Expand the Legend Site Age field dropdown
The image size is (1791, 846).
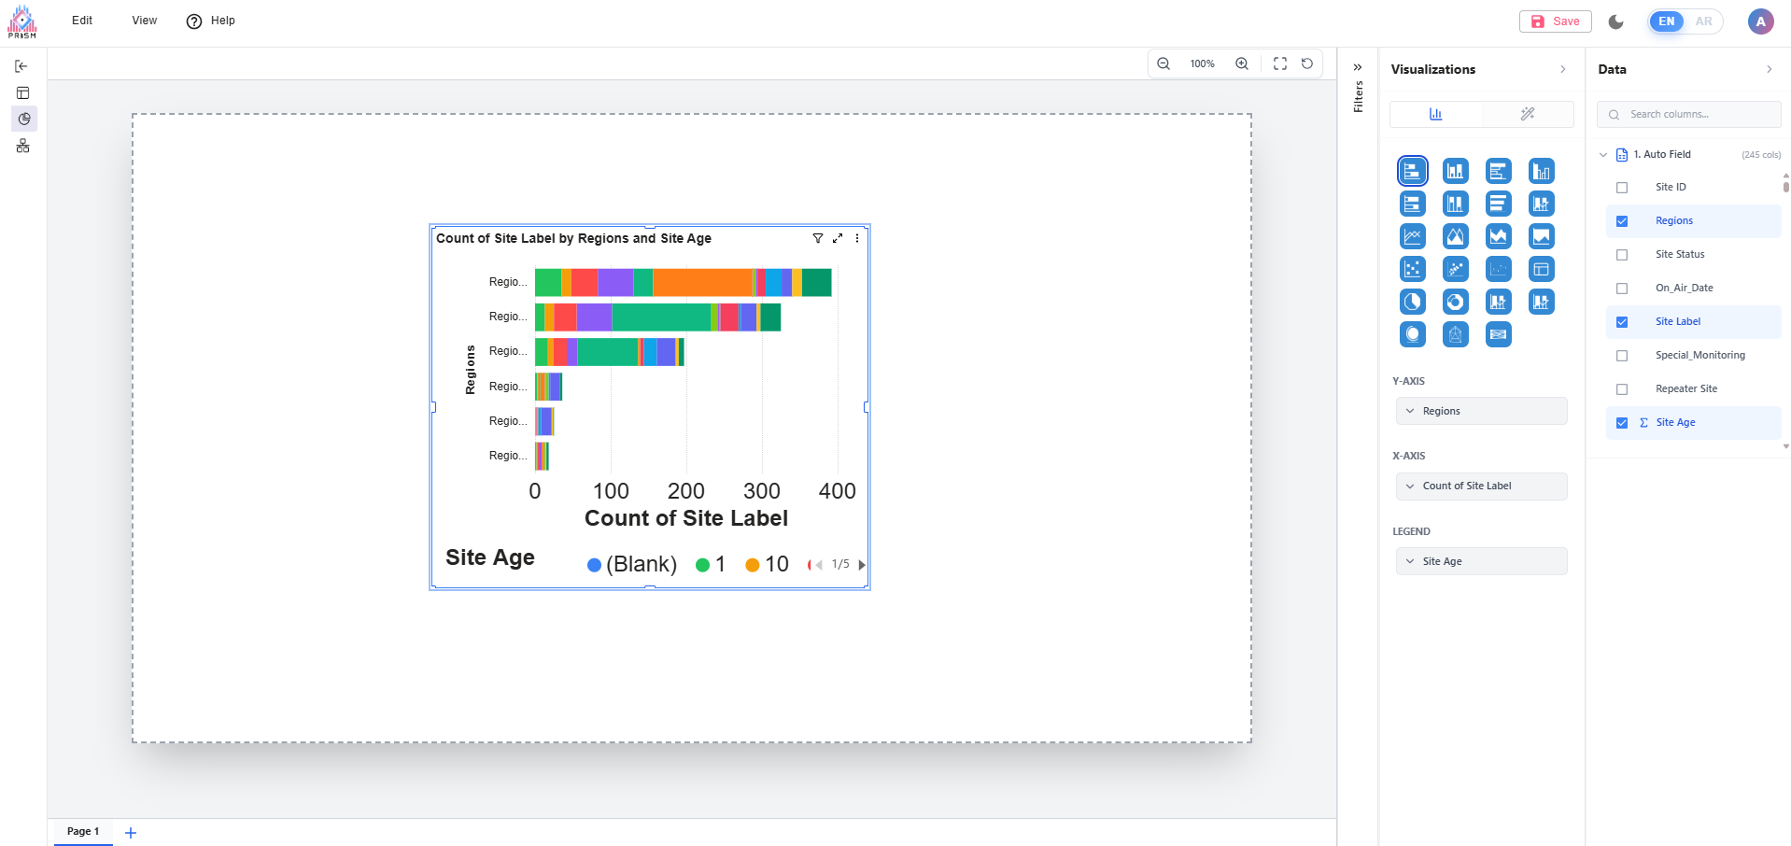tap(1480, 561)
